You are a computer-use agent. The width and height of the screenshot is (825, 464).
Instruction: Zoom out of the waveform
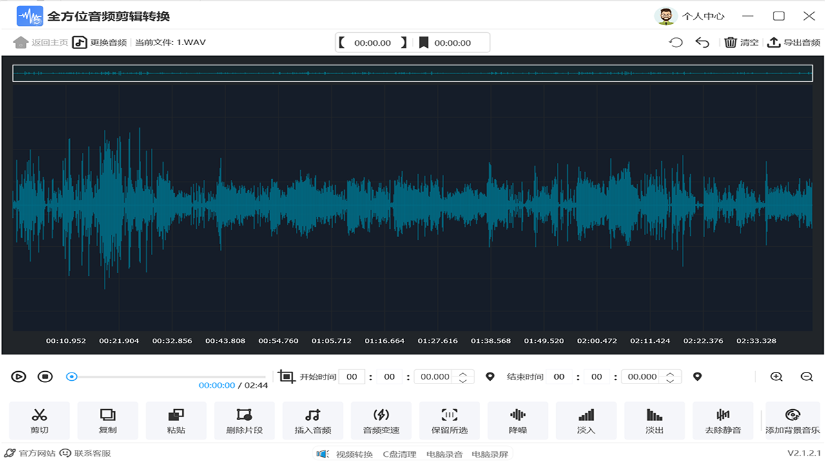click(x=806, y=377)
